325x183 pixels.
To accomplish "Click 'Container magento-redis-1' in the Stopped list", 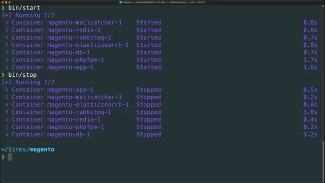I will point(56,120).
